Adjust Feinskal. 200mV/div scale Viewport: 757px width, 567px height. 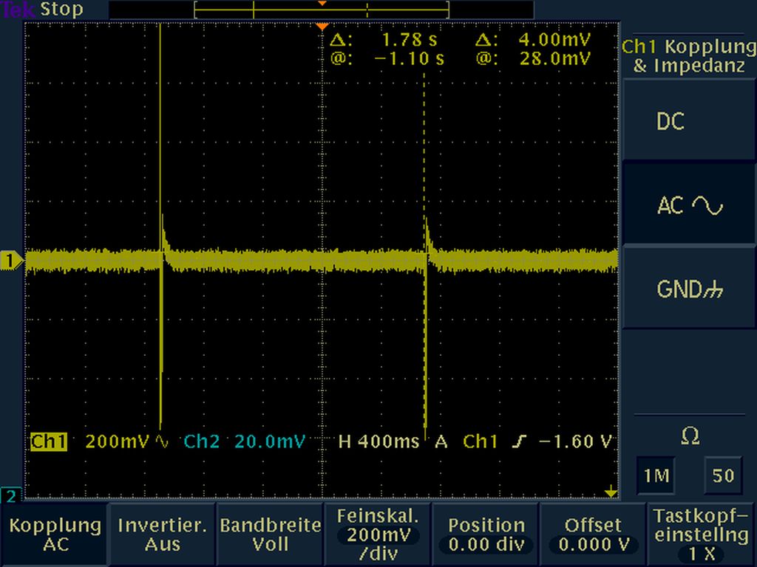378,535
